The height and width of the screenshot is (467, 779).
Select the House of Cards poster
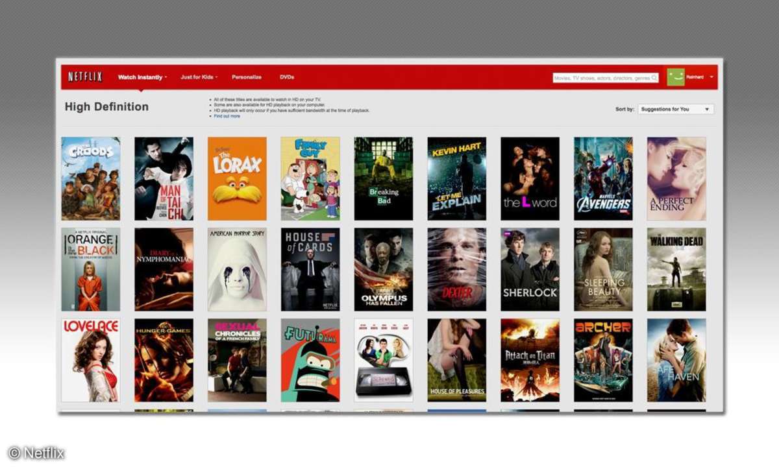[x=310, y=269]
